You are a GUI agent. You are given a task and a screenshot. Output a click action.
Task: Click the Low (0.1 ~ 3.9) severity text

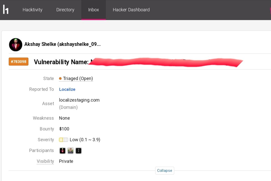coord(85,140)
